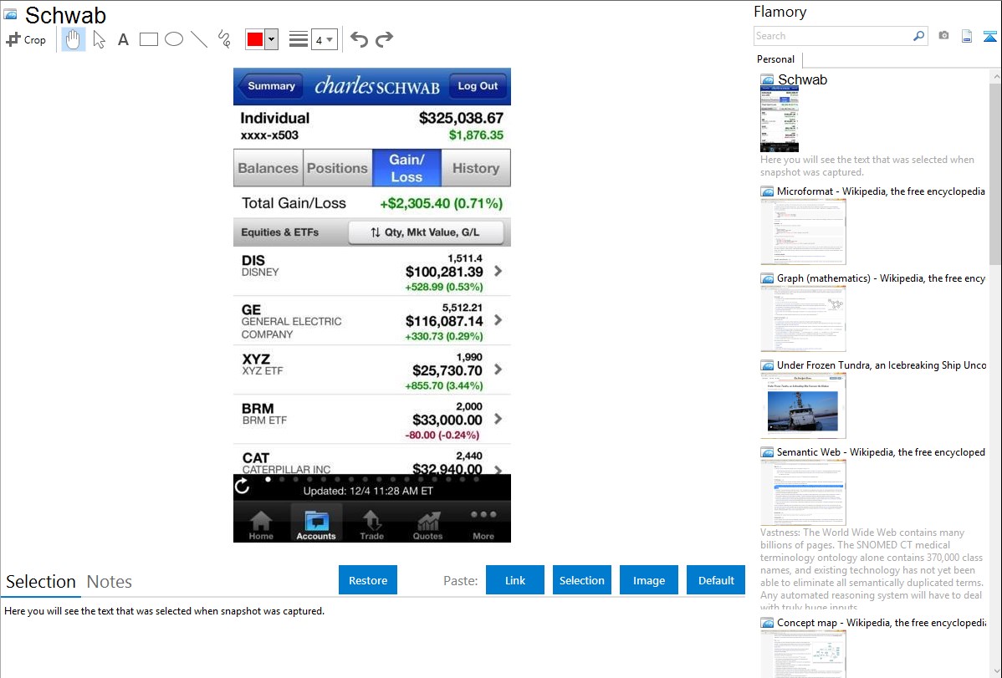Image resolution: width=1002 pixels, height=678 pixels.
Task: Click the Concept map snapshot title
Action: pyautogui.click(x=882, y=622)
